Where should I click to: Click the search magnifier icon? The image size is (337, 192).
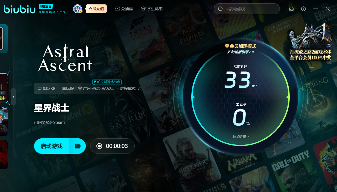pos(220,9)
